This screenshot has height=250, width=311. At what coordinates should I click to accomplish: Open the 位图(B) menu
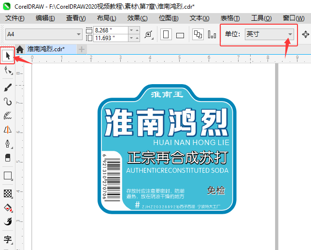(x=169, y=18)
